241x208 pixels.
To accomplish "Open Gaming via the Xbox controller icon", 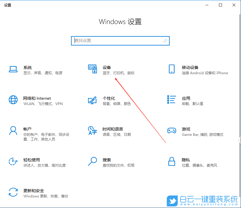I will [x=172, y=131].
